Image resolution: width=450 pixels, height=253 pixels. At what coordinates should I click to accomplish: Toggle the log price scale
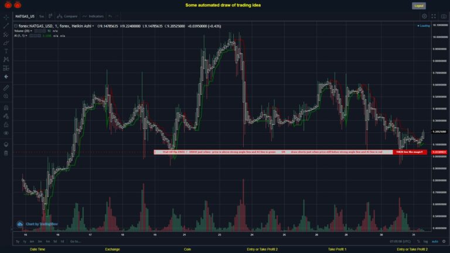point(425,241)
